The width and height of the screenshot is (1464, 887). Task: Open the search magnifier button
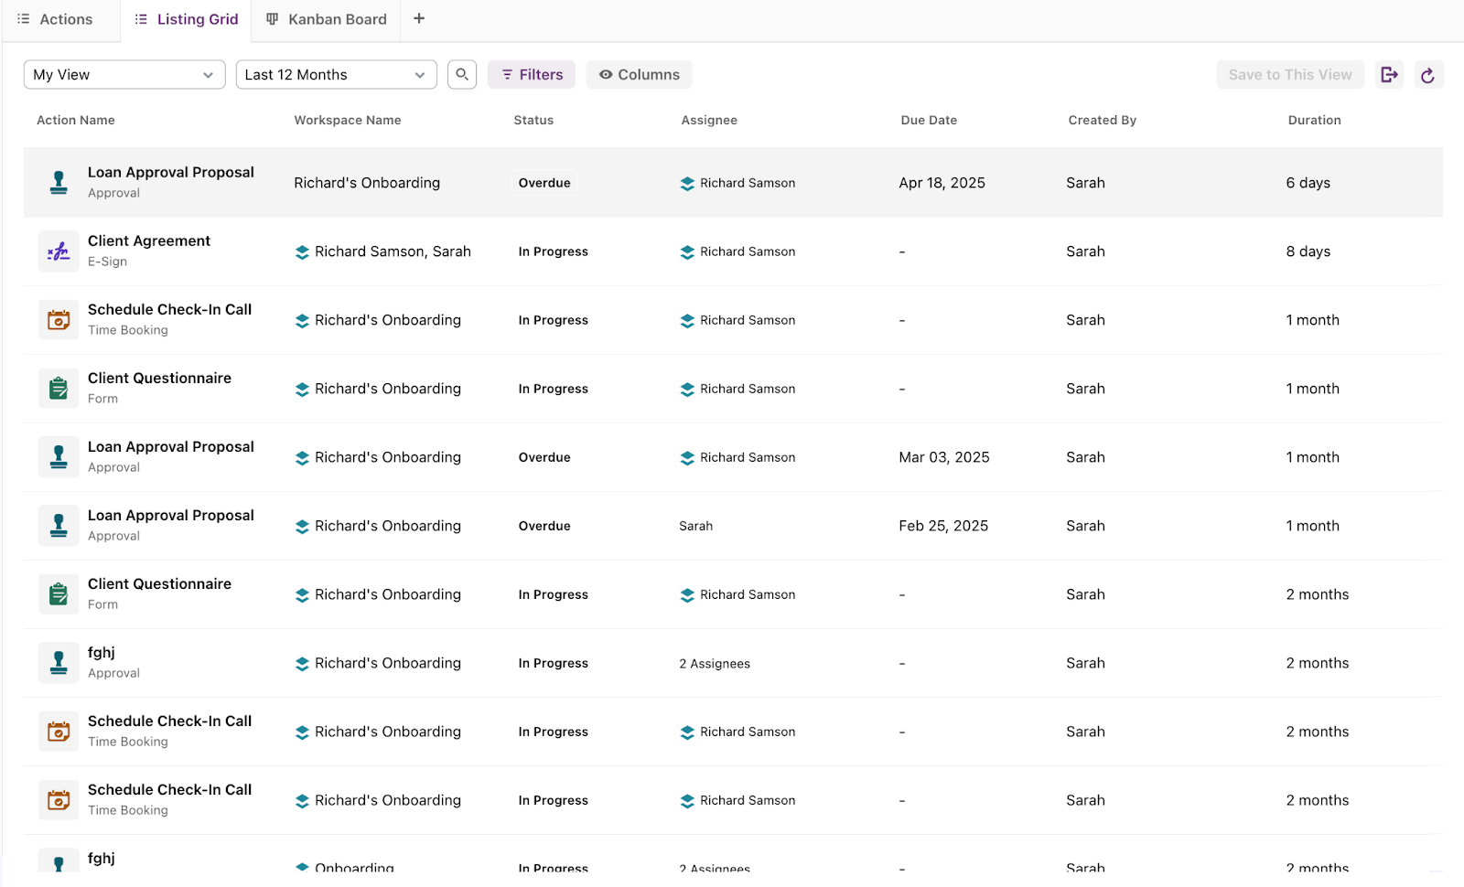(462, 74)
